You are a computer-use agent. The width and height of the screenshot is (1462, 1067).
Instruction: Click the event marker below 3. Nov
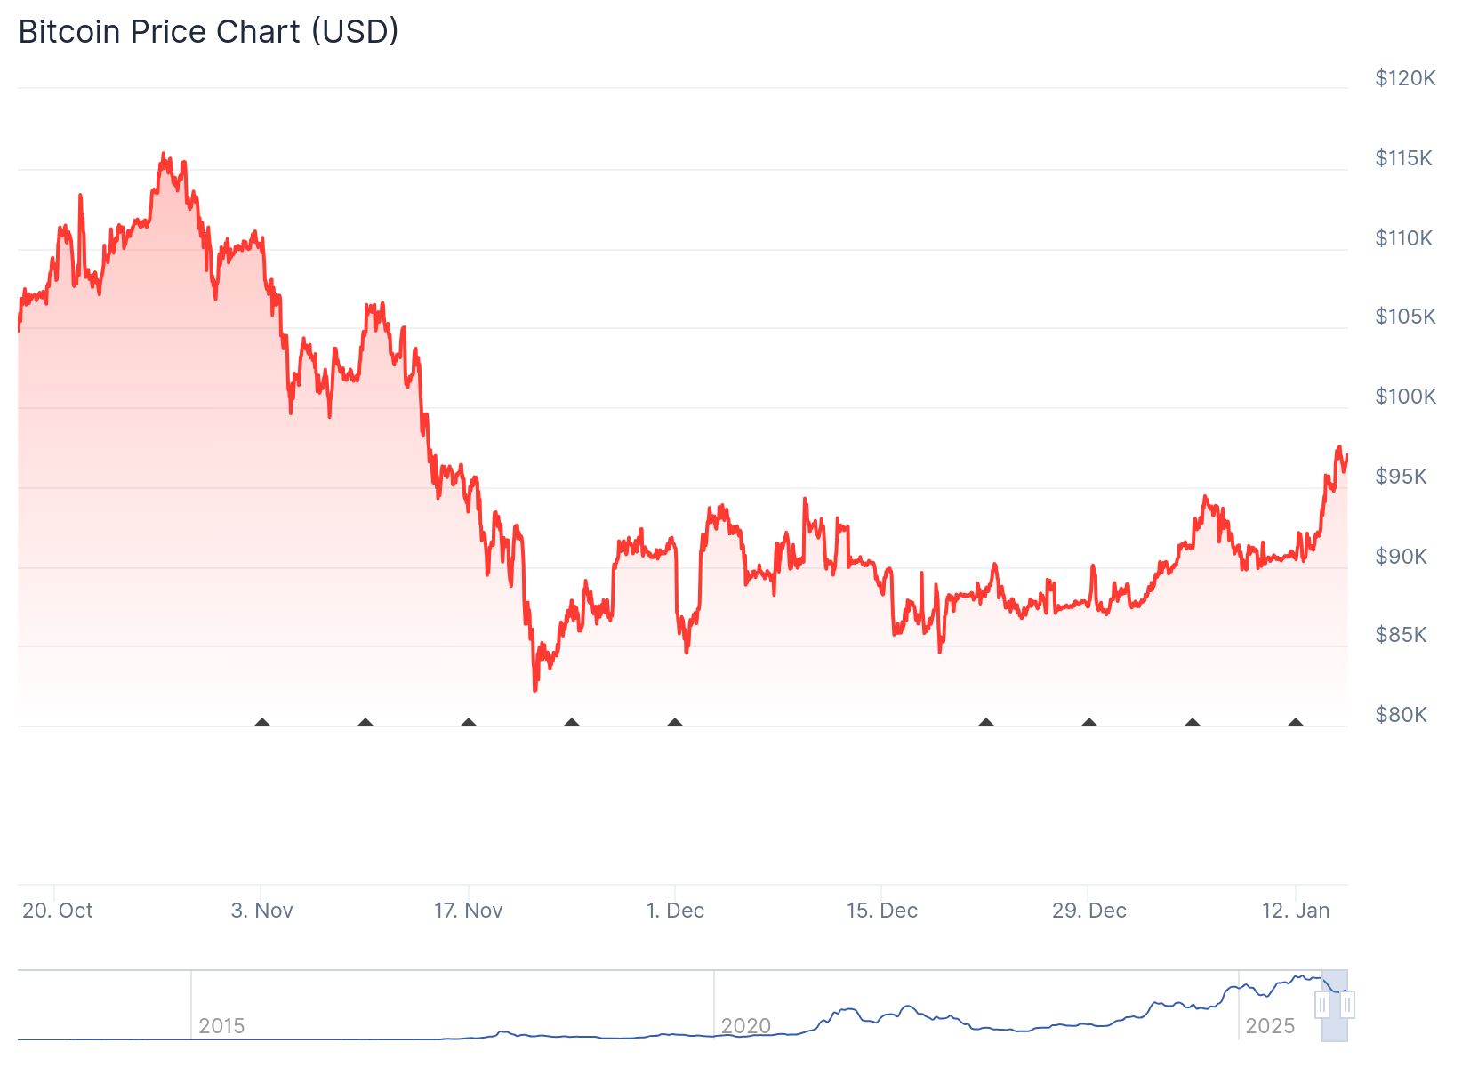coord(262,723)
